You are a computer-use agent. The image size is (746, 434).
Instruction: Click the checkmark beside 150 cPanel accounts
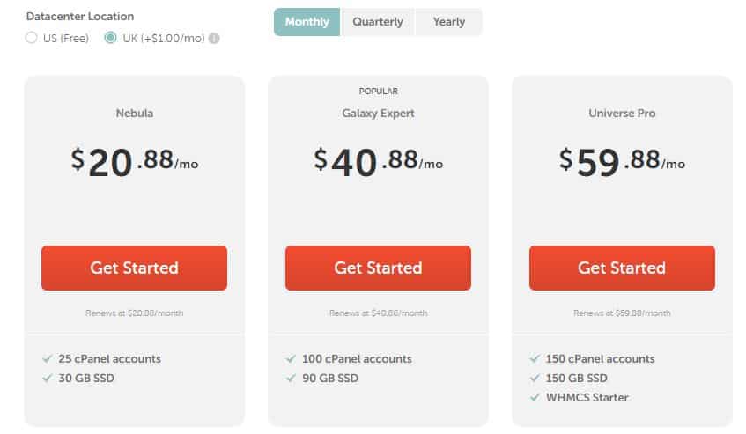(535, 359)
